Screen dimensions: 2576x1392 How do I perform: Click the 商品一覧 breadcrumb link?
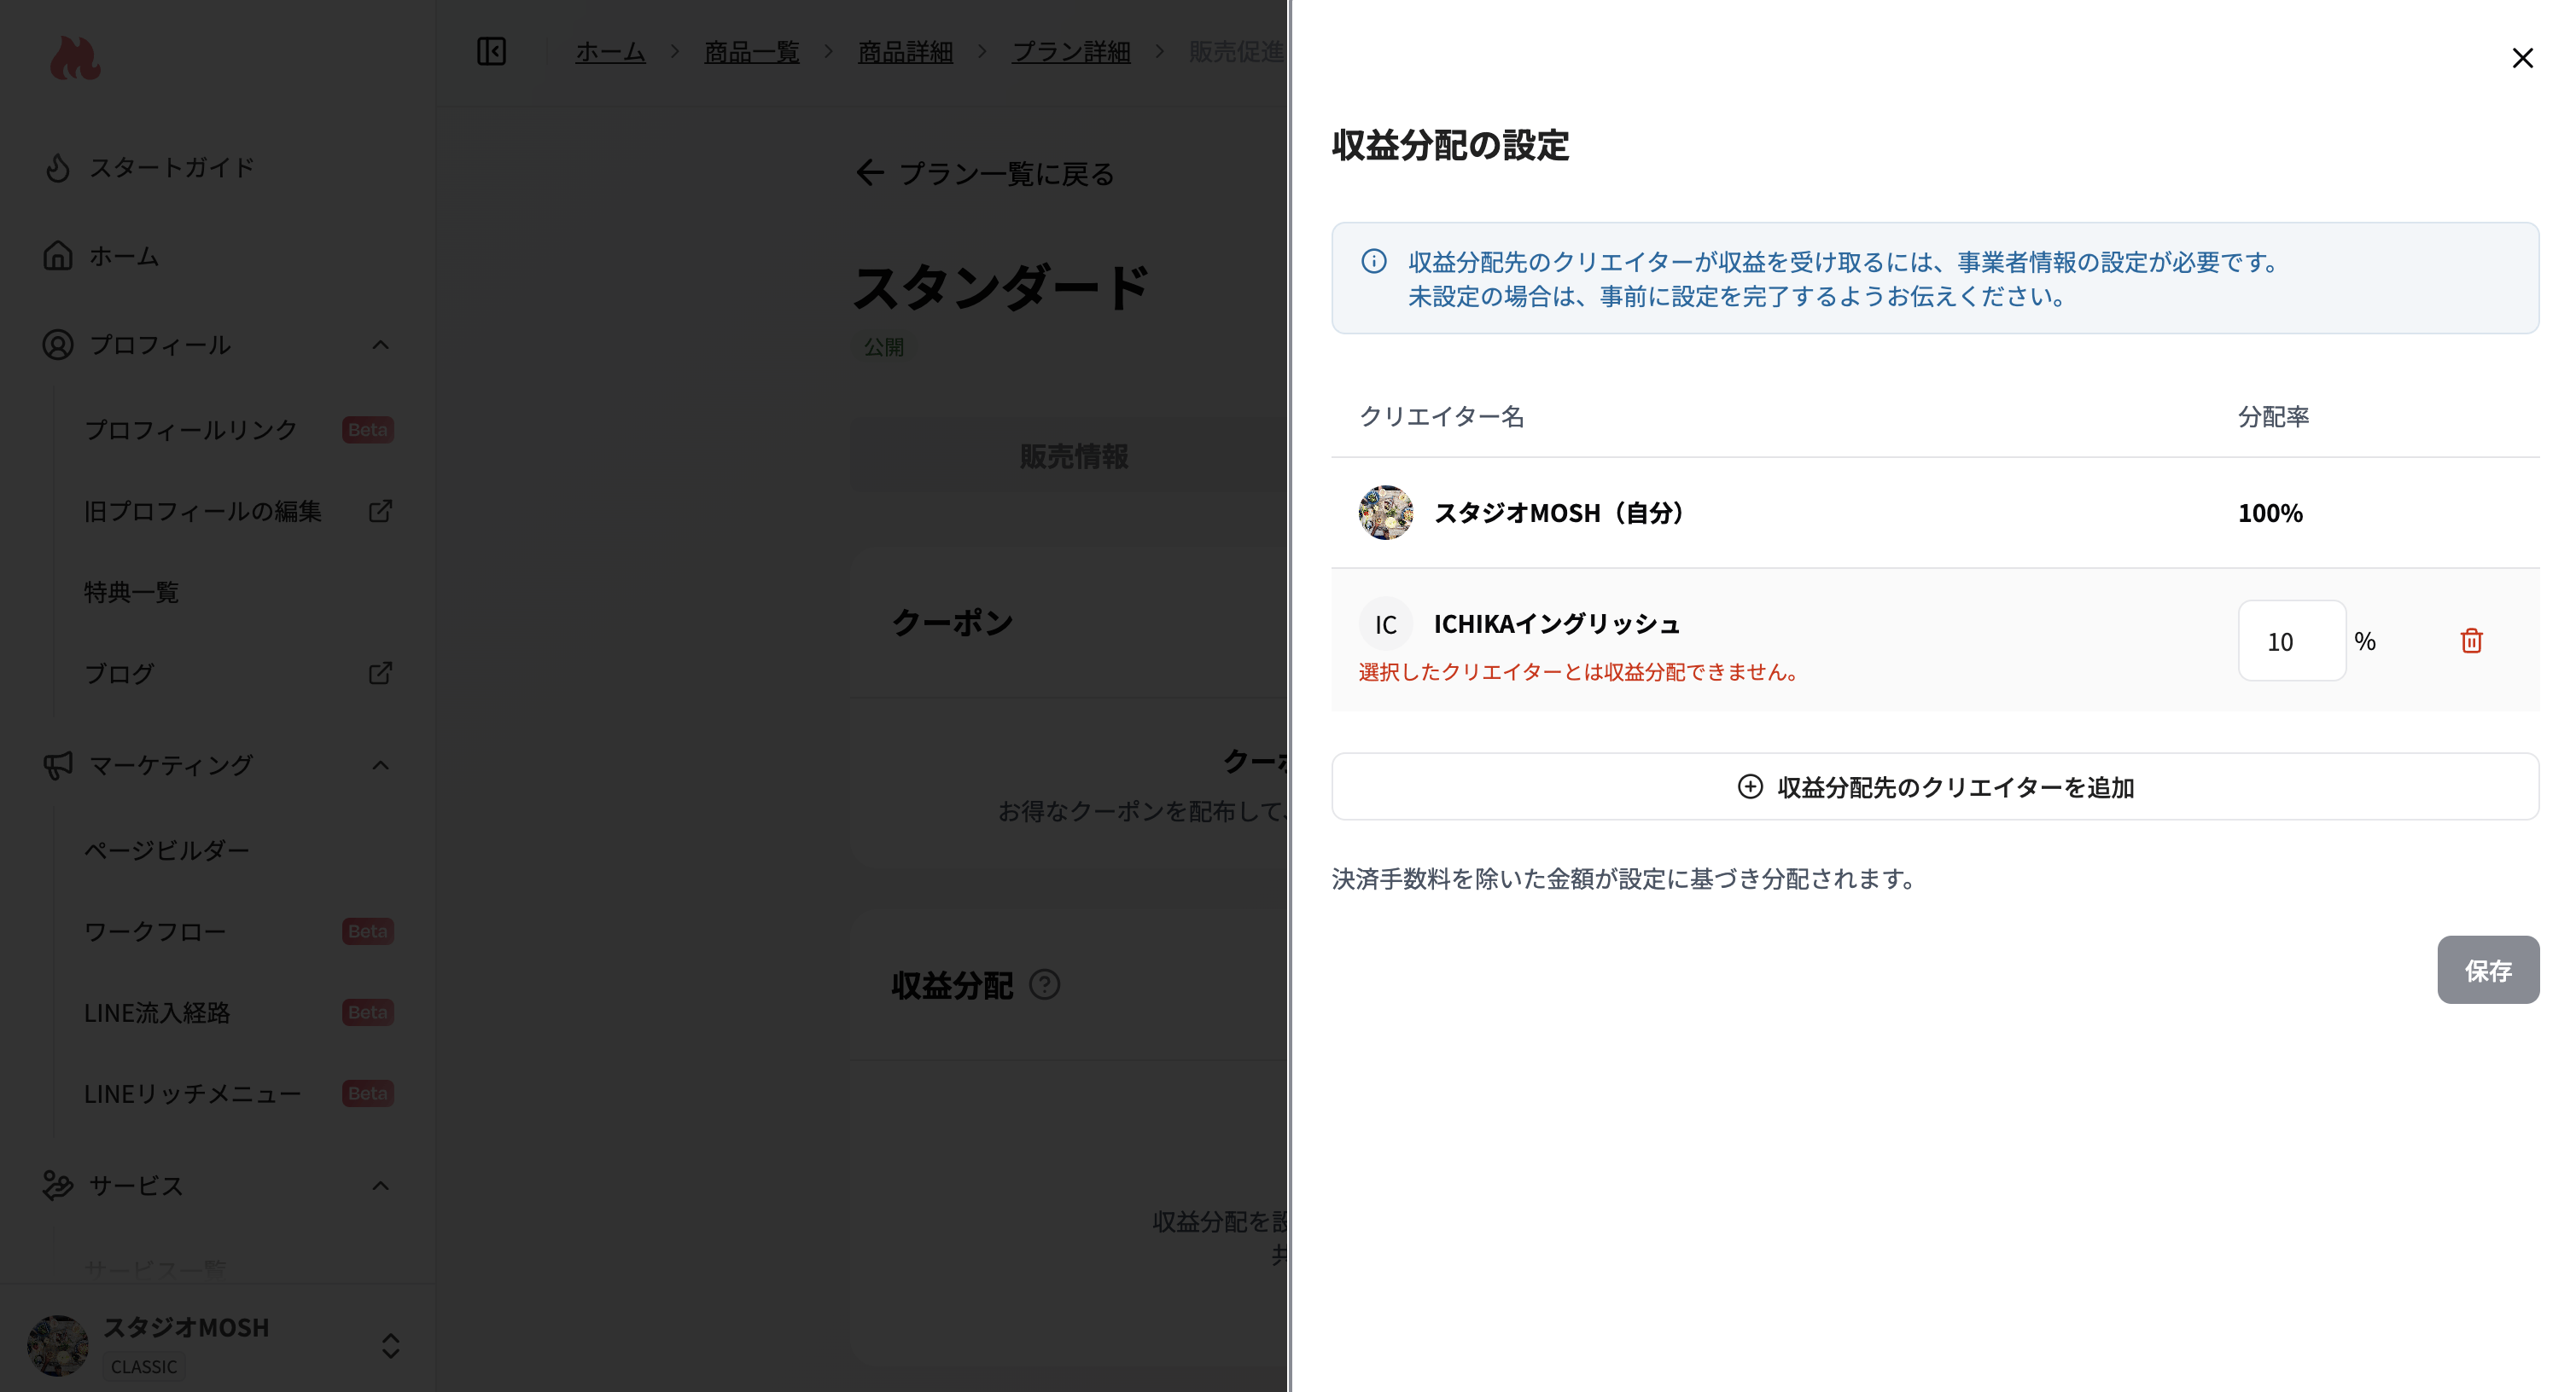pos(751,51)
